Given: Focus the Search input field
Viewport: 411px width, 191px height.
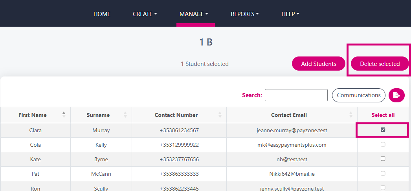Looking at the screenshot, I should pyautogui.click(x=296, y=95).
